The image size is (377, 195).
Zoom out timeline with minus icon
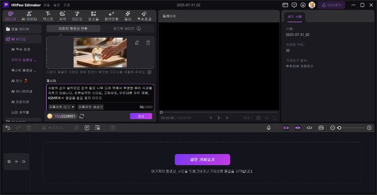333,128
